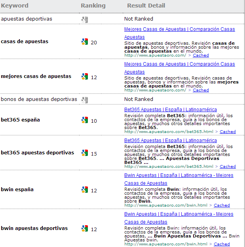Click ranking value 20 for casas de apuestas
Image resolution: width=245 pixels, height=247 pixels.
(x=94, y=43)
